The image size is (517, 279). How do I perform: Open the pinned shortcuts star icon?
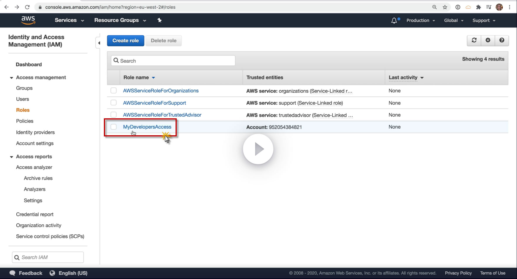(159, 20)
